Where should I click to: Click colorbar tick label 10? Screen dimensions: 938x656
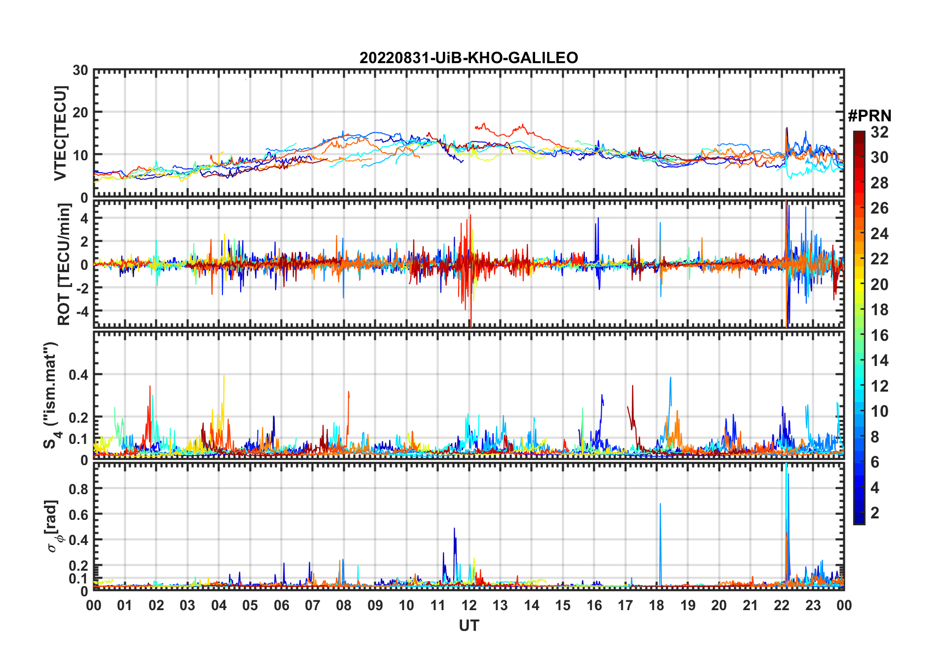879,411
